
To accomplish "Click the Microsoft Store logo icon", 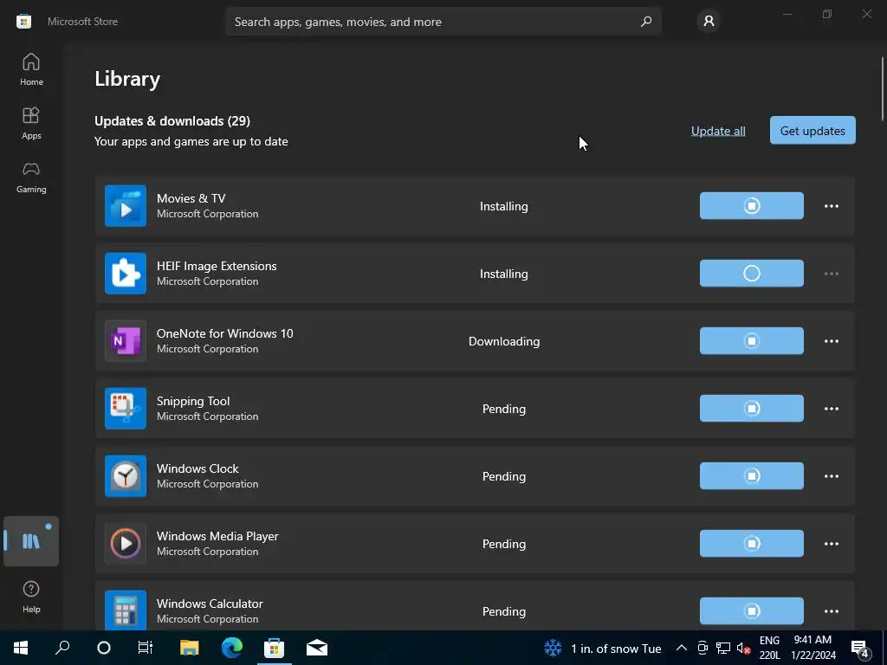I will coord(23,22).
